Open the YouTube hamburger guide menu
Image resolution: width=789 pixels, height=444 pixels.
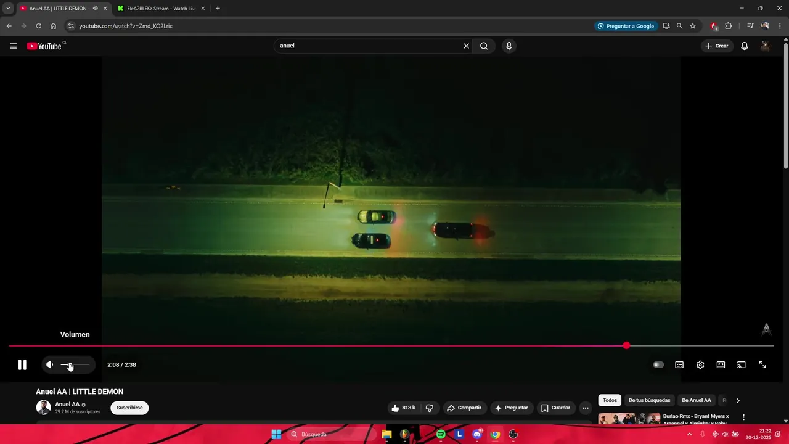(14, 46)
